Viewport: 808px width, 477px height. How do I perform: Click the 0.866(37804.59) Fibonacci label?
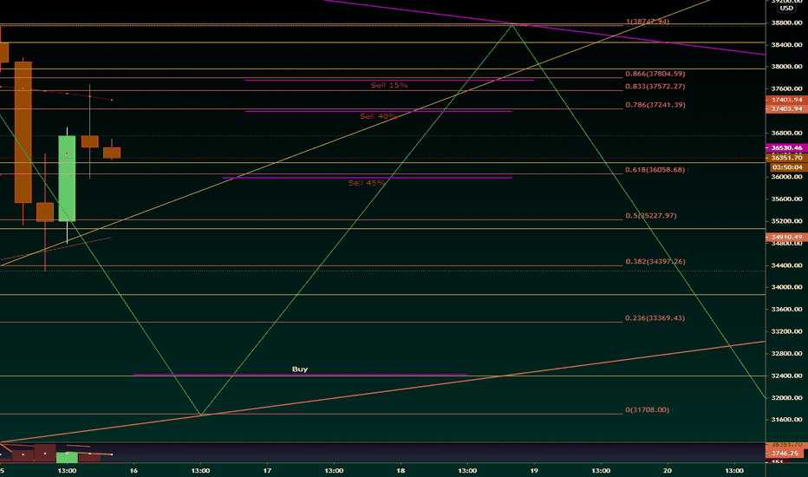[655, 74]
